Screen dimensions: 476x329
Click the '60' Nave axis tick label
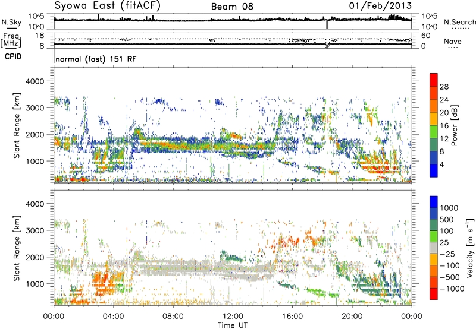pos(425,36)
